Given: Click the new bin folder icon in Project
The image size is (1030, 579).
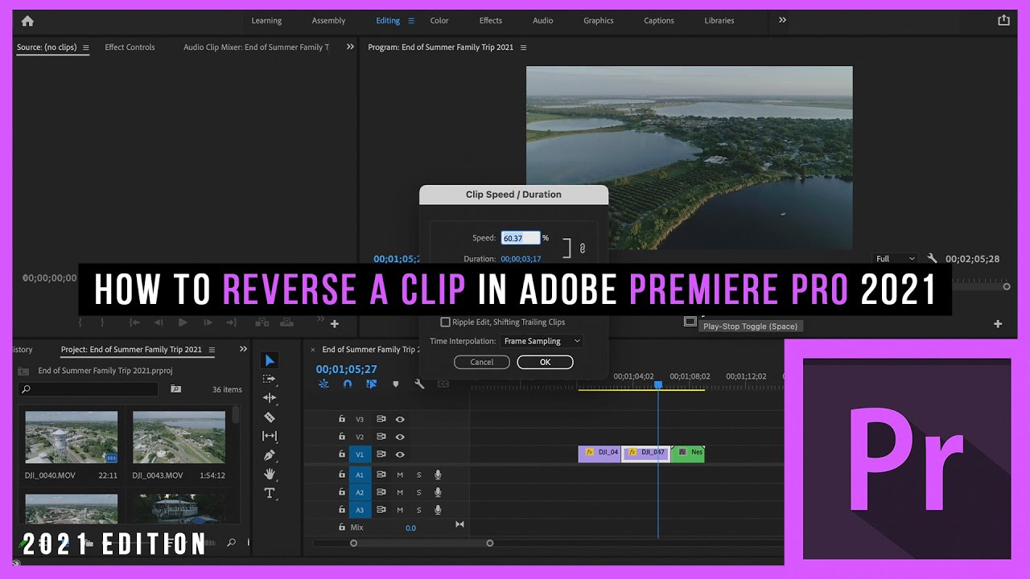Looking at the screenshot, I should pos(176,389).
